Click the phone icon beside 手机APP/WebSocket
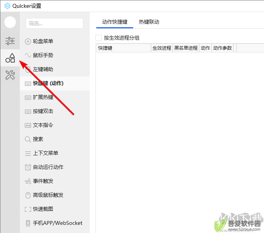The image size is (264, 233). pyautogui.click(x=28, y=223)
